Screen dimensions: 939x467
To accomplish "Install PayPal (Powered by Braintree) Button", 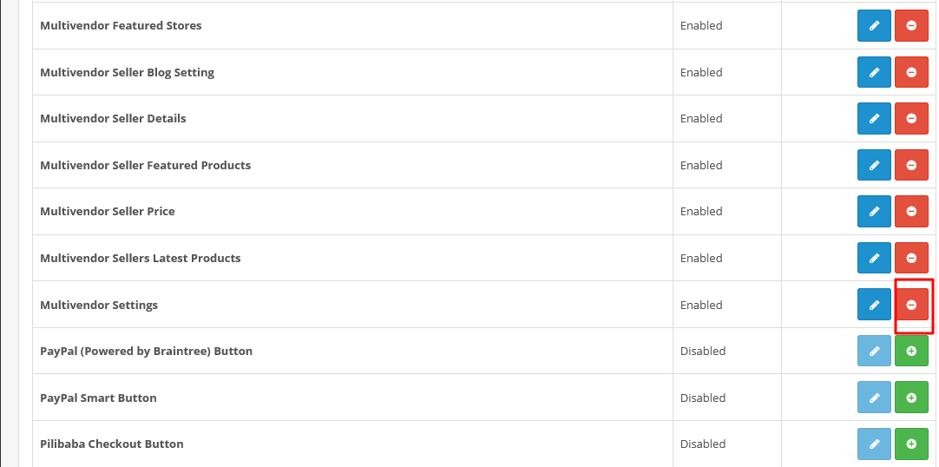I will point(911,351).
